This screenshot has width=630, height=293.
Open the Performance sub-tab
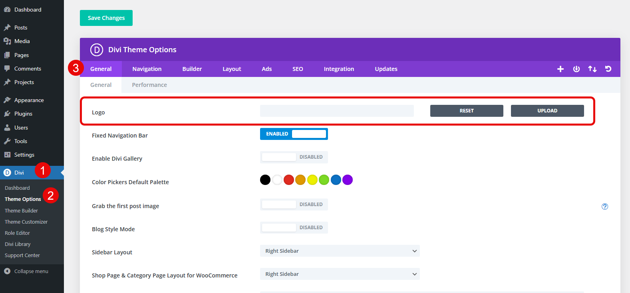click(x=149, y=85)
